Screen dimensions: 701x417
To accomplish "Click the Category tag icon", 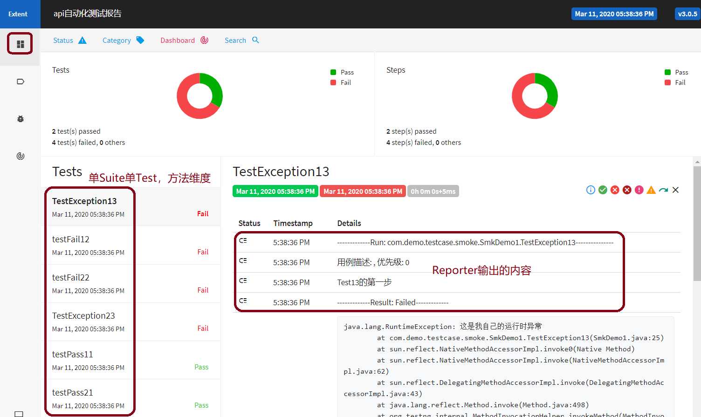I will point(140,40).
